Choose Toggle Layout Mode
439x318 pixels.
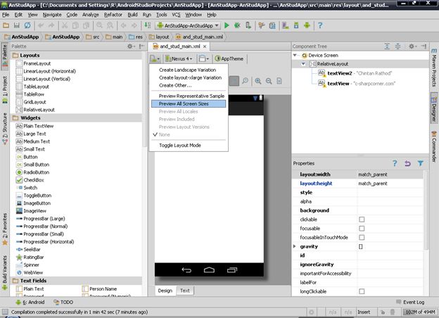click(189, 146)
